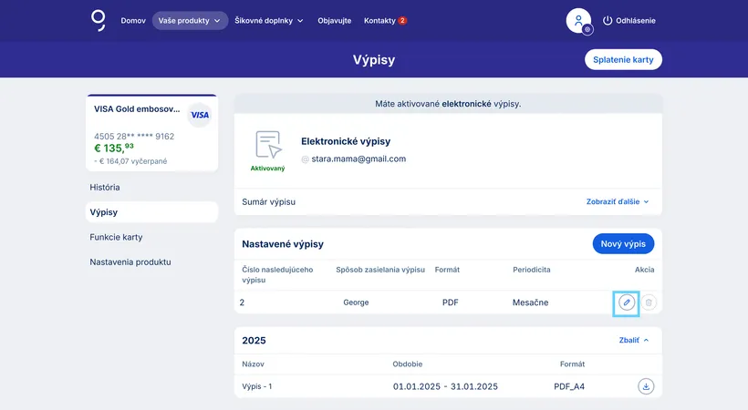Click the bank logo in the header
748x410 pixels.
(99, 20)
